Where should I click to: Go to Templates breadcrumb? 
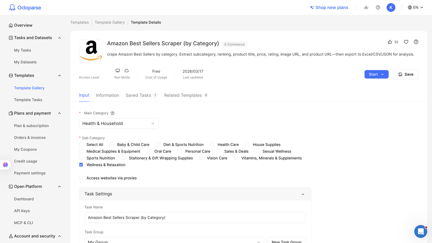click(80, 22)
